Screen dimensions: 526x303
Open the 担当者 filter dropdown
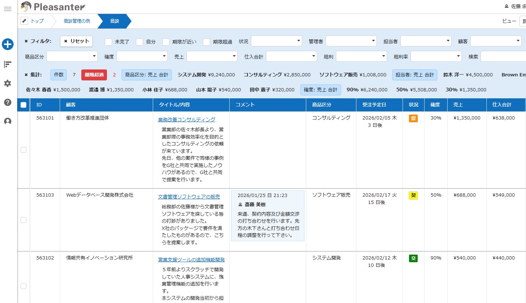pyautogui.click(x=426, y=41)
